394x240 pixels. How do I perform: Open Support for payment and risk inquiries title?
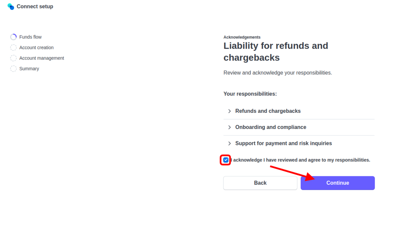coord(283,143)
